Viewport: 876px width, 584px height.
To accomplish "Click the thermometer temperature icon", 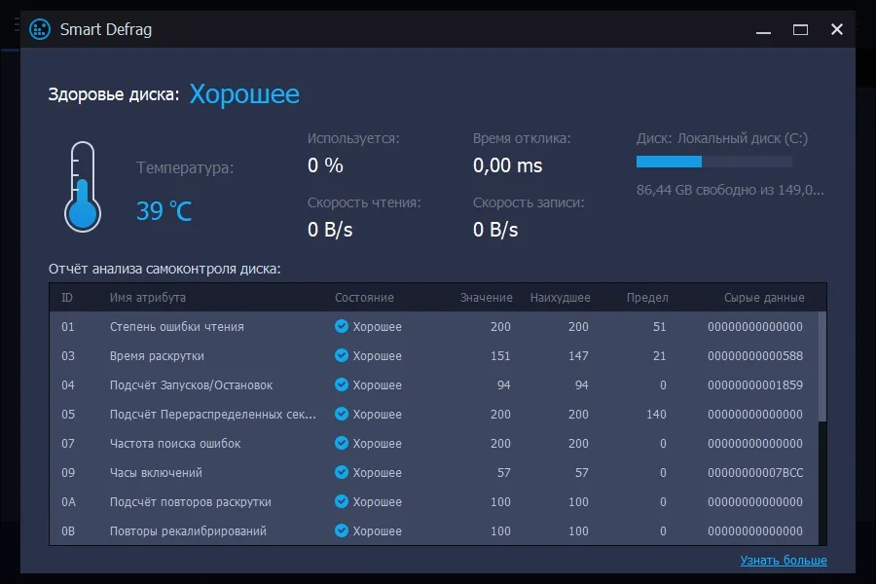I will point(83,187).
